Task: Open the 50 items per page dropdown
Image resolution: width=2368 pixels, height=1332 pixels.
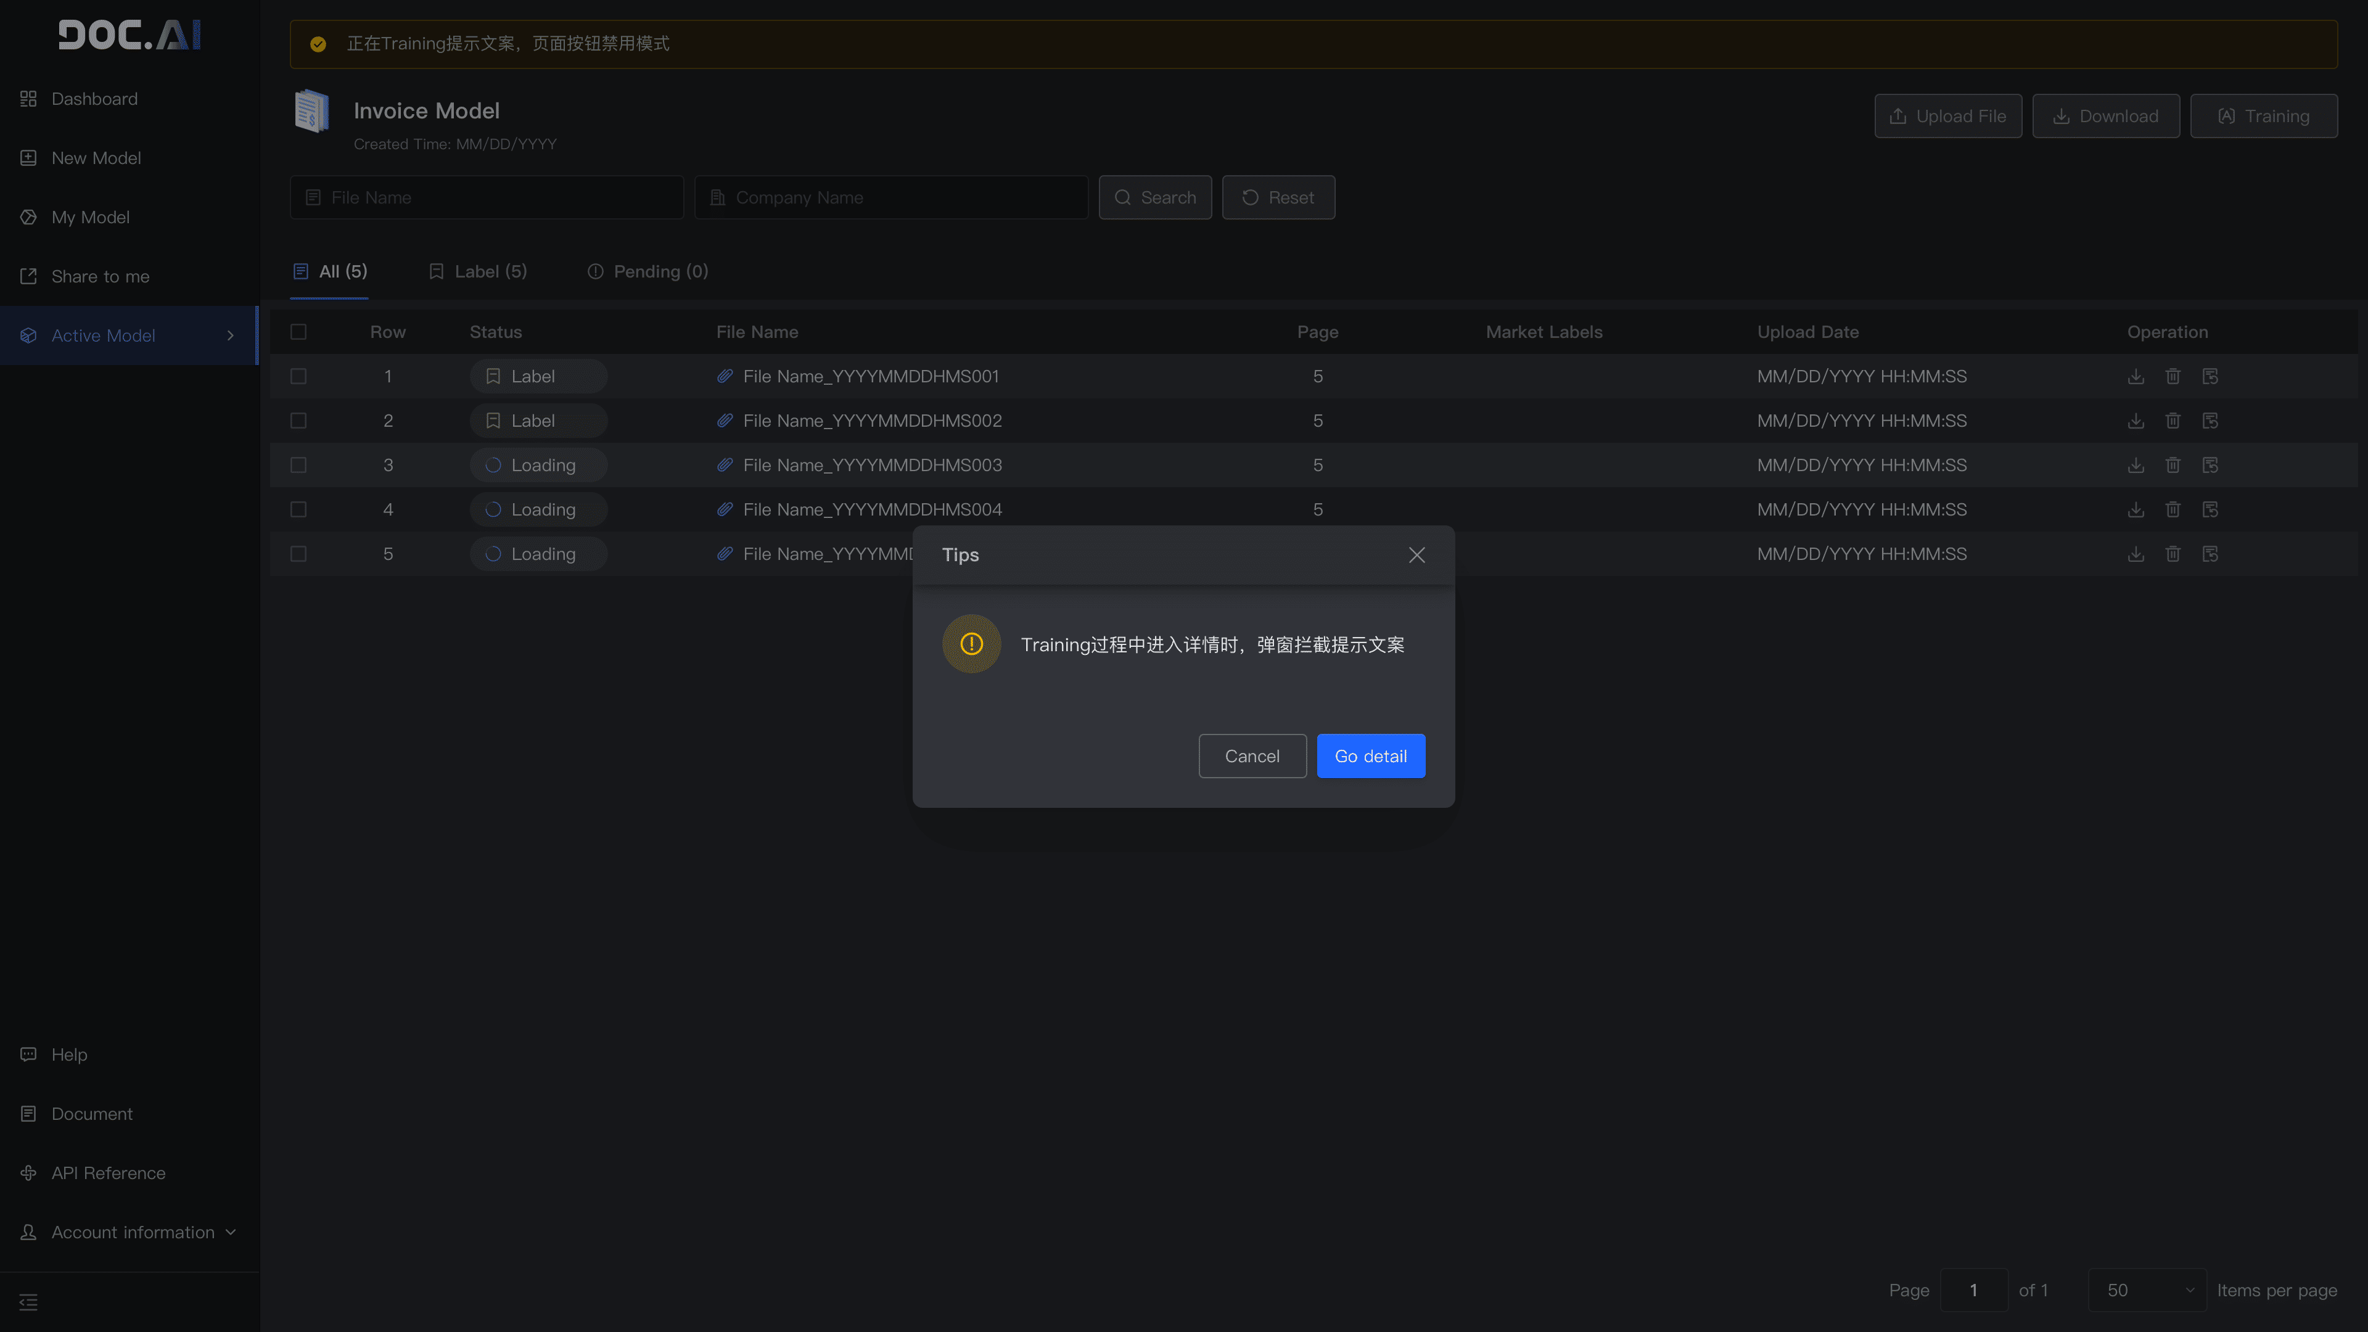Action: point(2147,1289)
